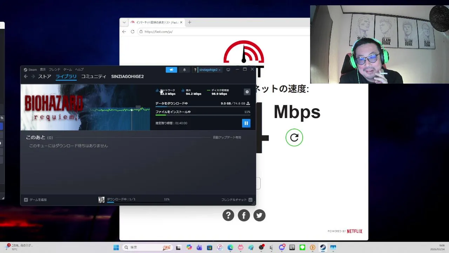The image size is (449, 253).
Task: Click the Steam announcements megaphone icon
Action: (x=172, y=70)
